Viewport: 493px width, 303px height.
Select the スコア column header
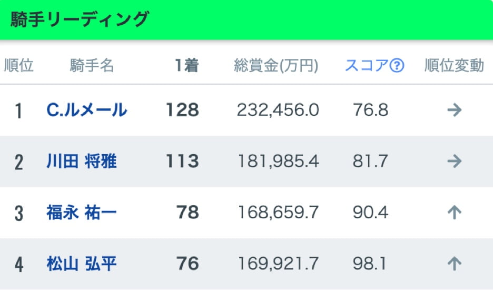[x=367, y=66]
